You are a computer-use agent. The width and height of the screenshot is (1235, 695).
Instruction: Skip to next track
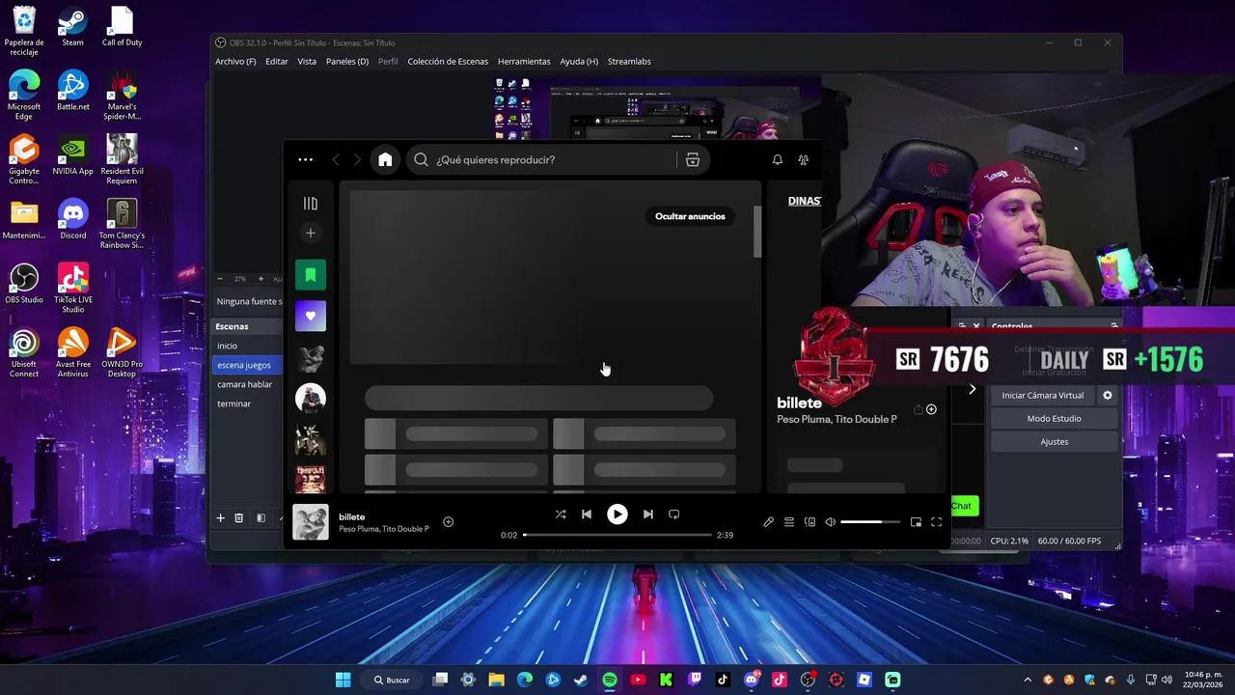point(648,514)
